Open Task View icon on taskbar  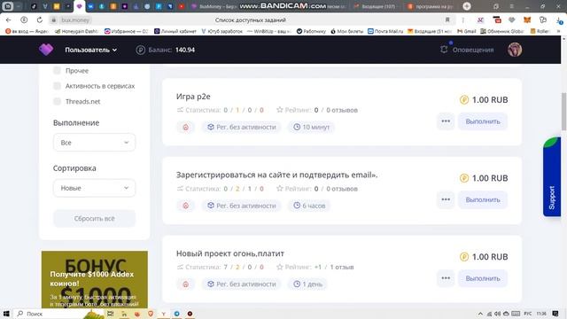click(x=110, y=314)
